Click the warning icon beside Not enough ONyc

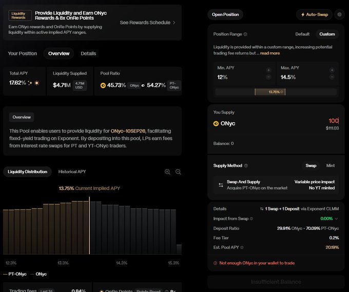(215, 263)
